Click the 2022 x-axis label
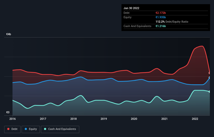 195,119
